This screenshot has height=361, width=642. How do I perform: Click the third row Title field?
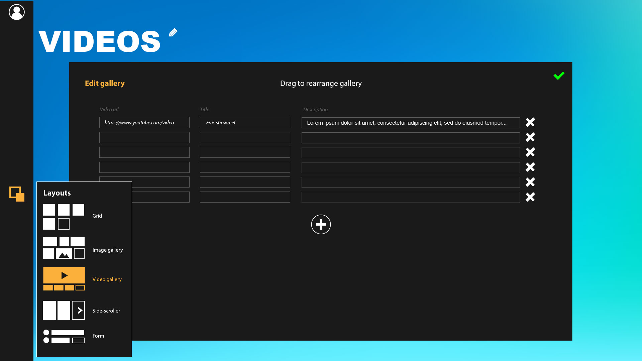pos(245,152)
